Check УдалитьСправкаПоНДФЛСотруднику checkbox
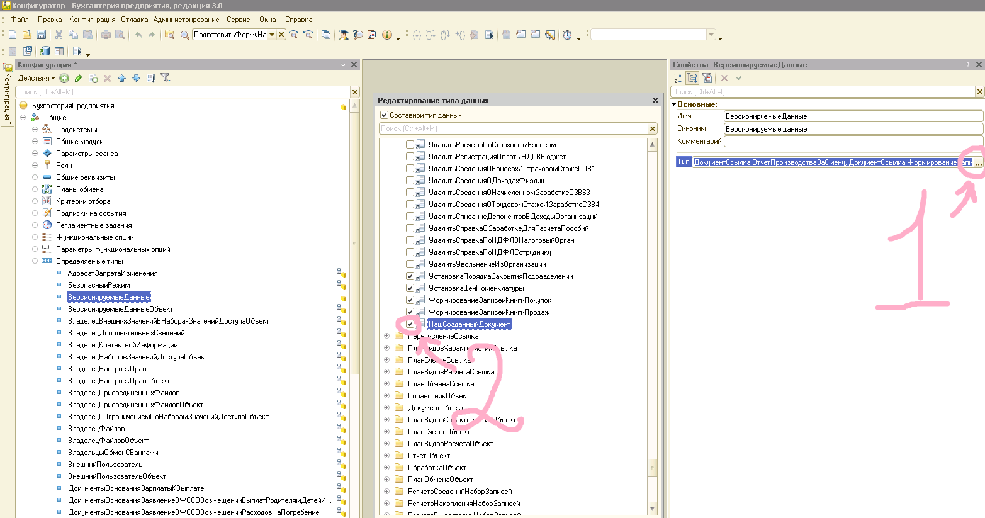Screen dimensions: 985x518 pos(410,252)
